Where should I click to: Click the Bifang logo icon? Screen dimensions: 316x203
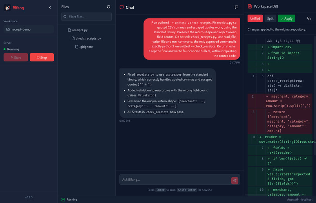[7, 8]
